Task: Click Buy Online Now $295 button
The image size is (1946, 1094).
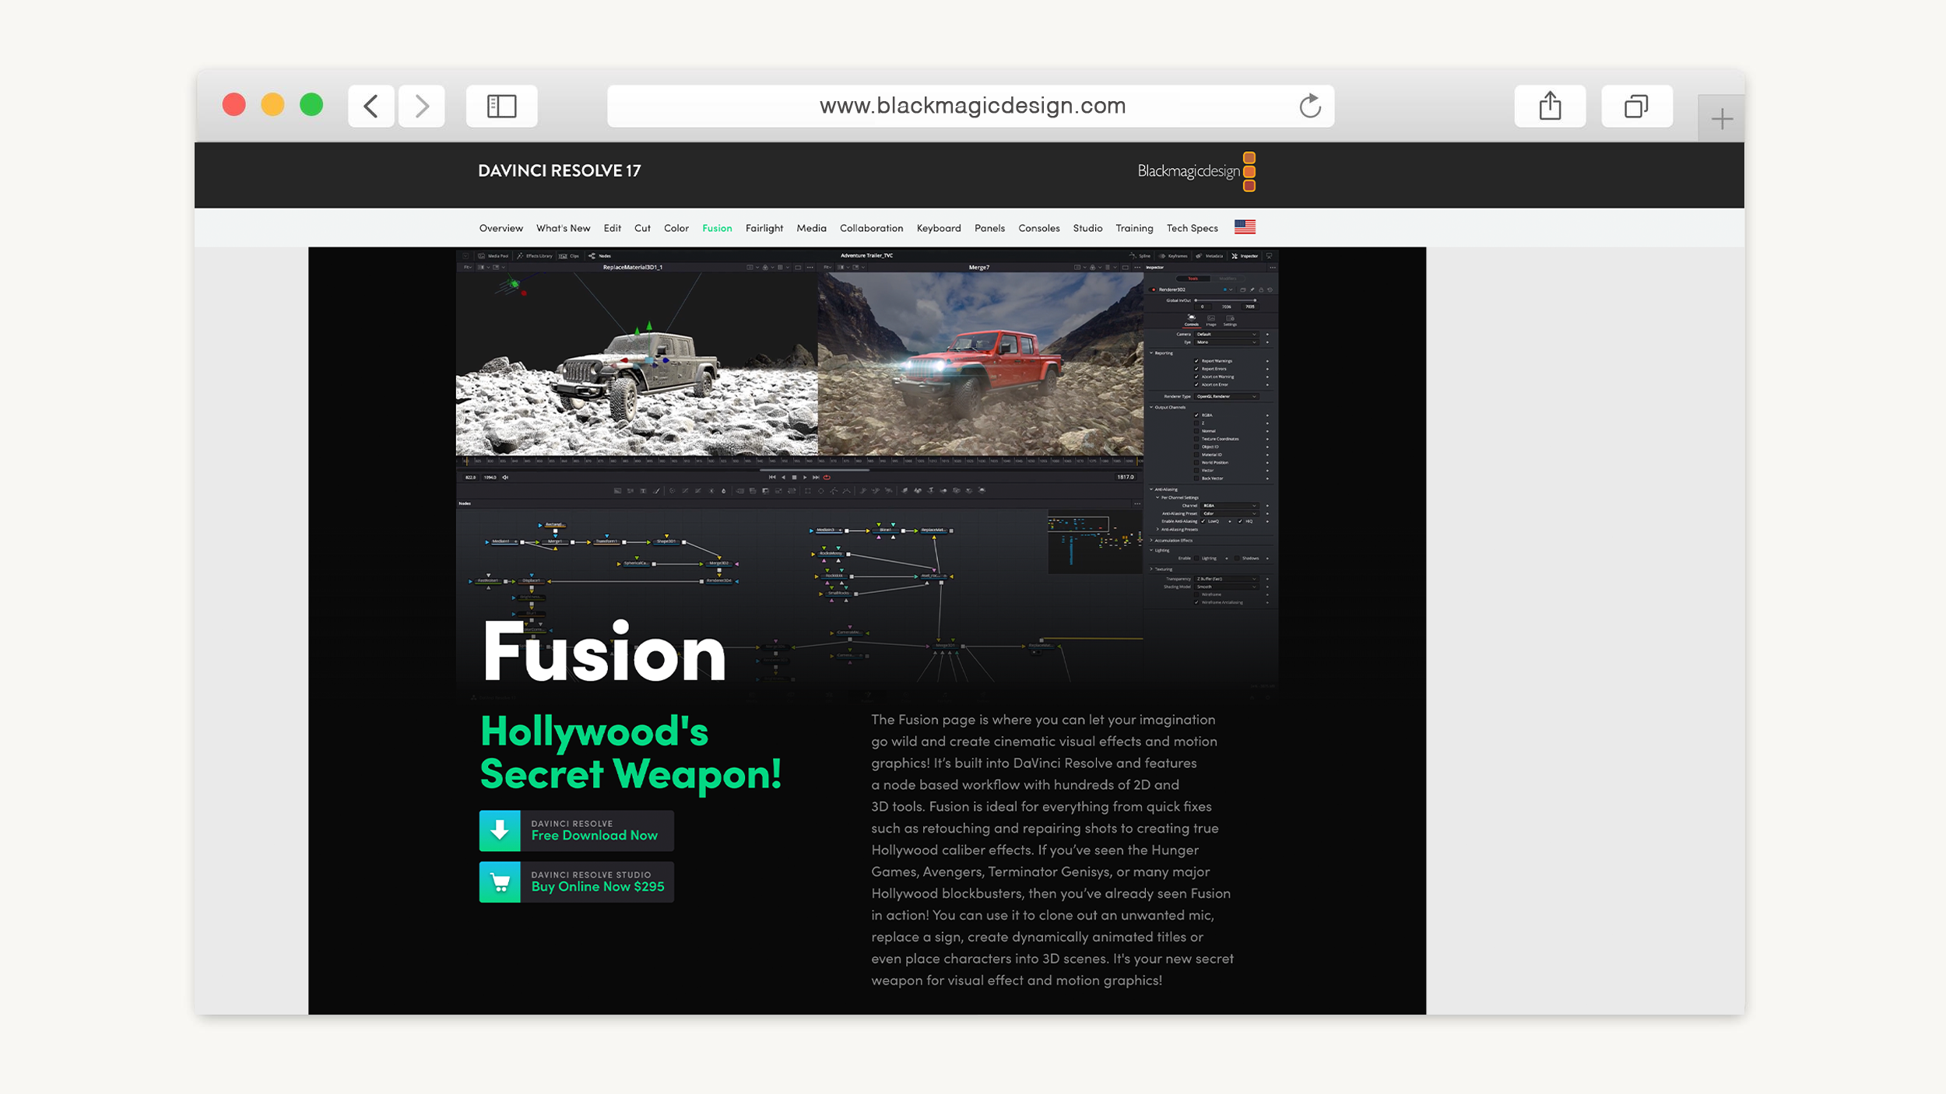Action: [576, 882]
